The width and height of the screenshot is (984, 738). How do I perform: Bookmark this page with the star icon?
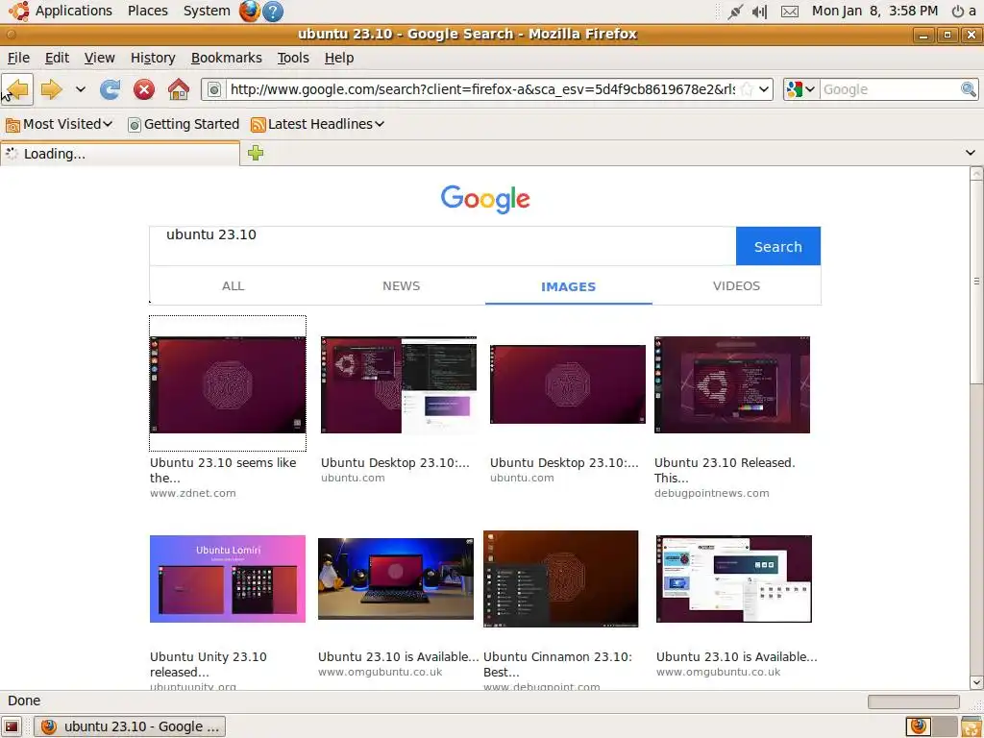point(747,89)
